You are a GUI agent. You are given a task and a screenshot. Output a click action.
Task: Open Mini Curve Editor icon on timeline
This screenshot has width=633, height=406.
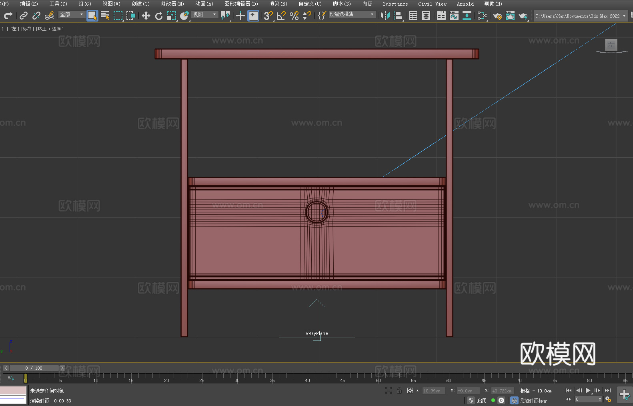pos(11,378)
